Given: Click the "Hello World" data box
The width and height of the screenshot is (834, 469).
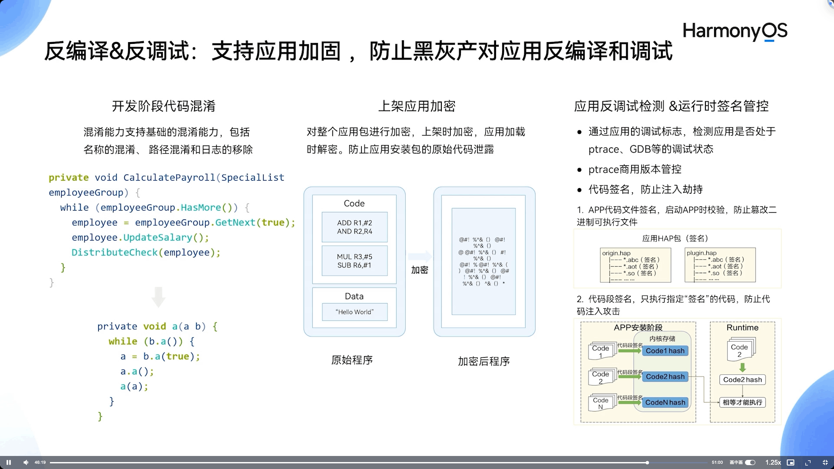Looking at the screenshot, I should [x=354, y=312].
